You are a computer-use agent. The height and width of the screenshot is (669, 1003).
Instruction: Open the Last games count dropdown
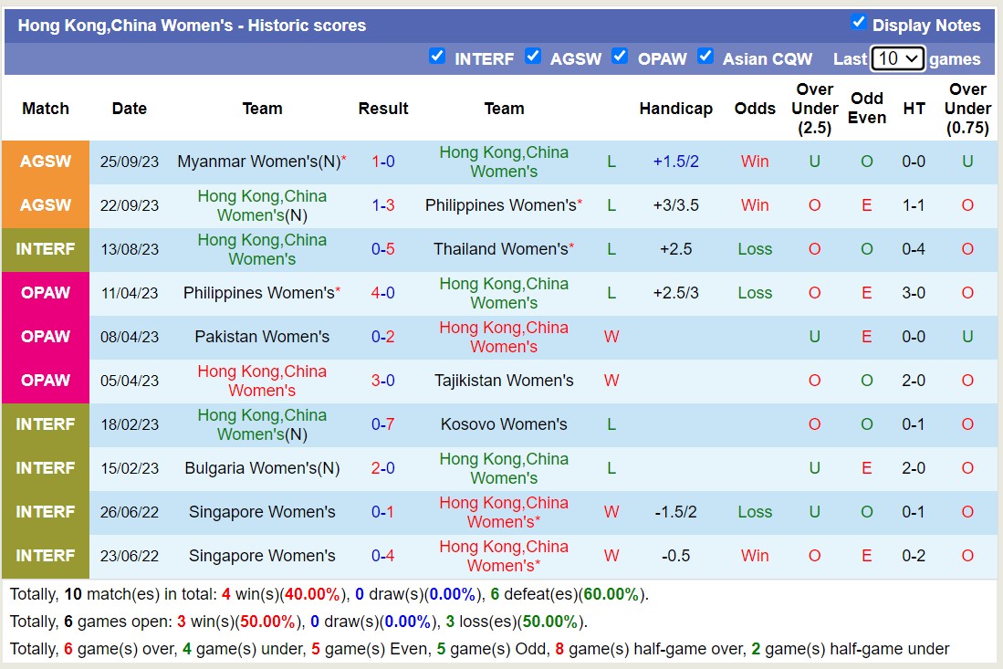pyautogui.click(x=898, y=58)
